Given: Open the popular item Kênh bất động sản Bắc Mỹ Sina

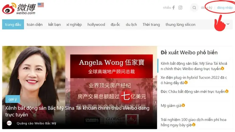Looking at the screenshot, I should (x=194, y=66).
